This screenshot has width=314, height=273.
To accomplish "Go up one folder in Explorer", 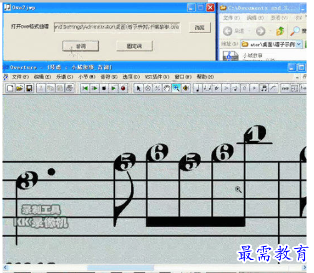I will 280,31.
